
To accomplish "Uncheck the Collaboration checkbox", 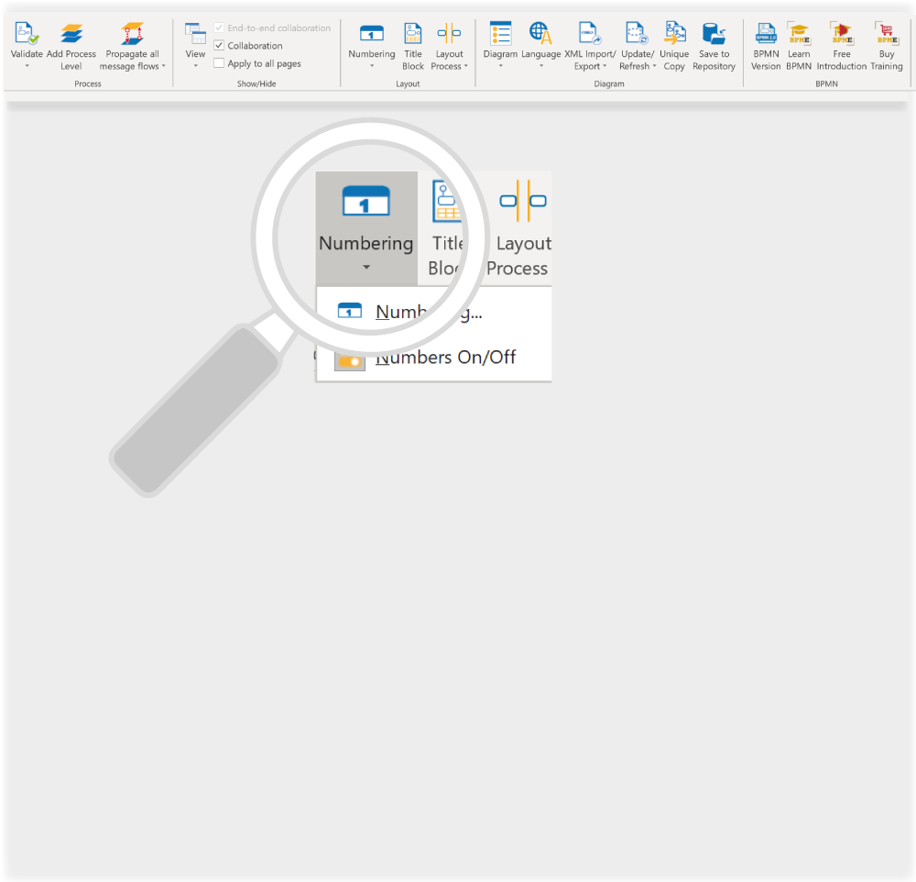I will (x=219, y=45).
